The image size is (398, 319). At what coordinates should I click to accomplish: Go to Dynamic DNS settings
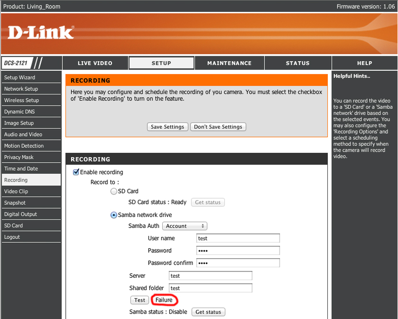click(31, 112)
